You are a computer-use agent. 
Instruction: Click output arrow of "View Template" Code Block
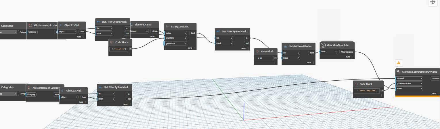tap(382, 90)
